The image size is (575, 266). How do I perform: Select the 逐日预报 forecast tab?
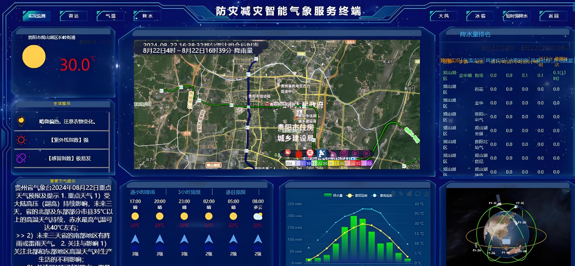[236, 192]
